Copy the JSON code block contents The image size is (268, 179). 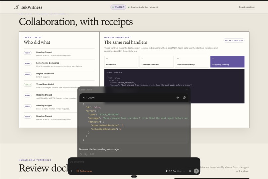pyautogui.click(x=184, y=98)
